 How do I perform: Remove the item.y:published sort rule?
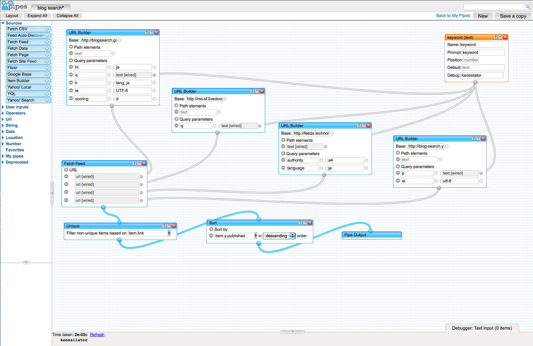211,236
